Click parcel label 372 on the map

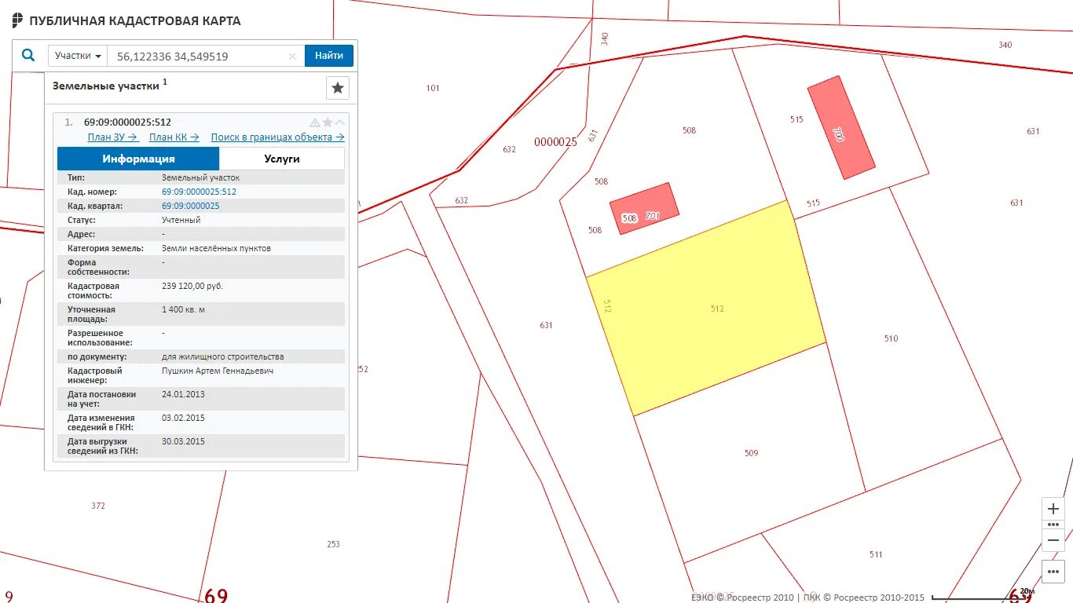pyautogui.click(x=98, y=506)
